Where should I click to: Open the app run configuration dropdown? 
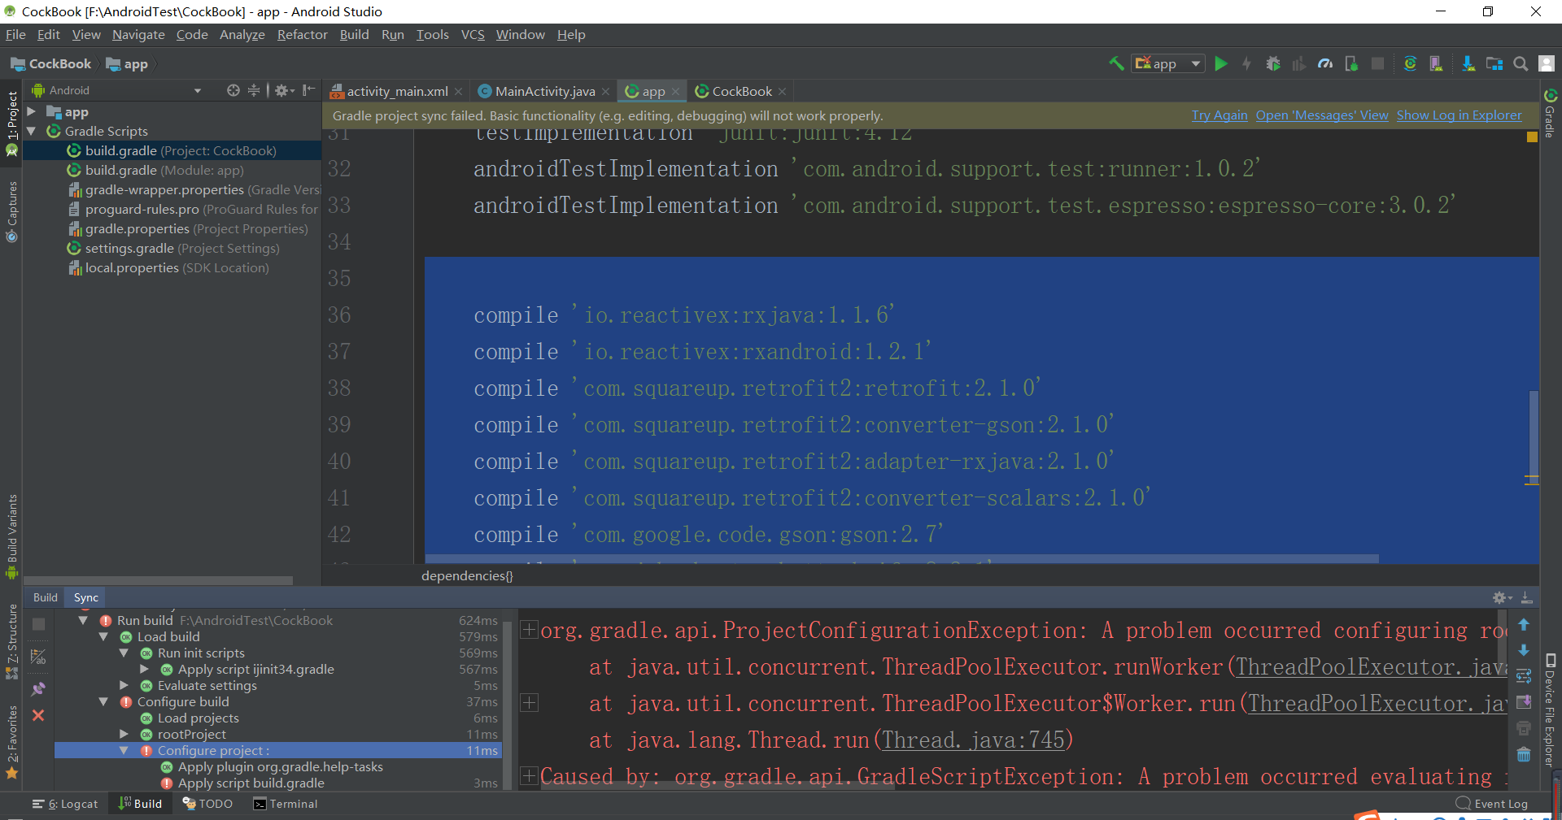(1167, 63)
